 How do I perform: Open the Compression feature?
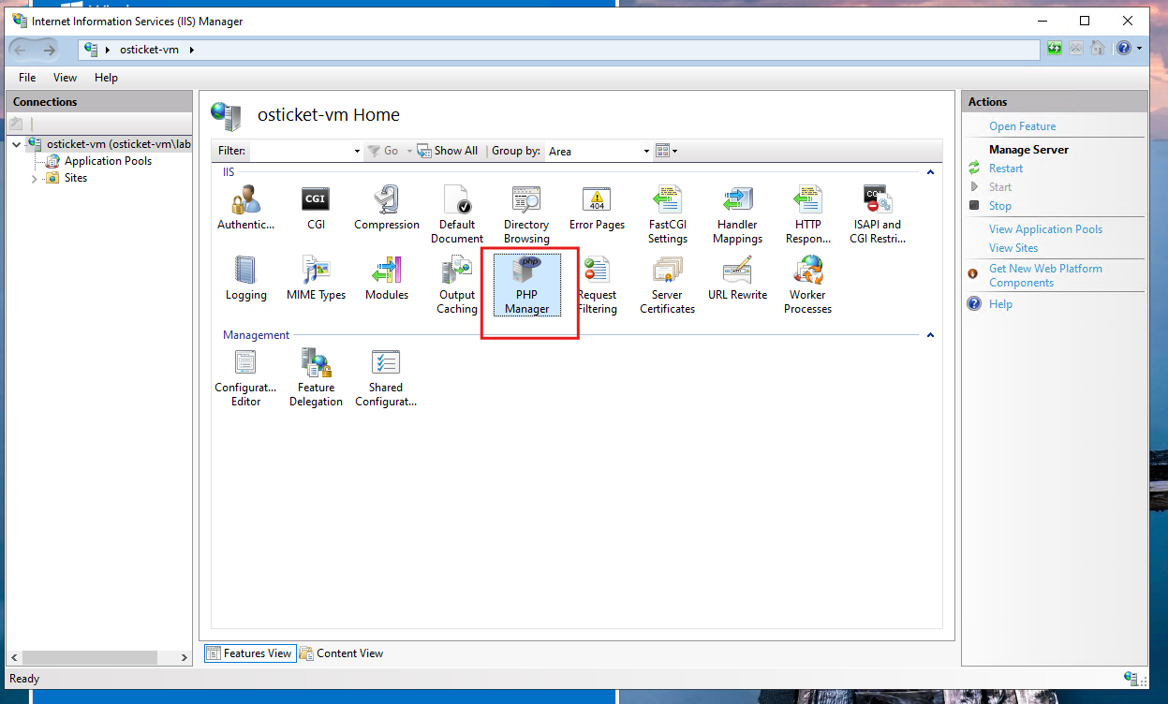(387, 207)
